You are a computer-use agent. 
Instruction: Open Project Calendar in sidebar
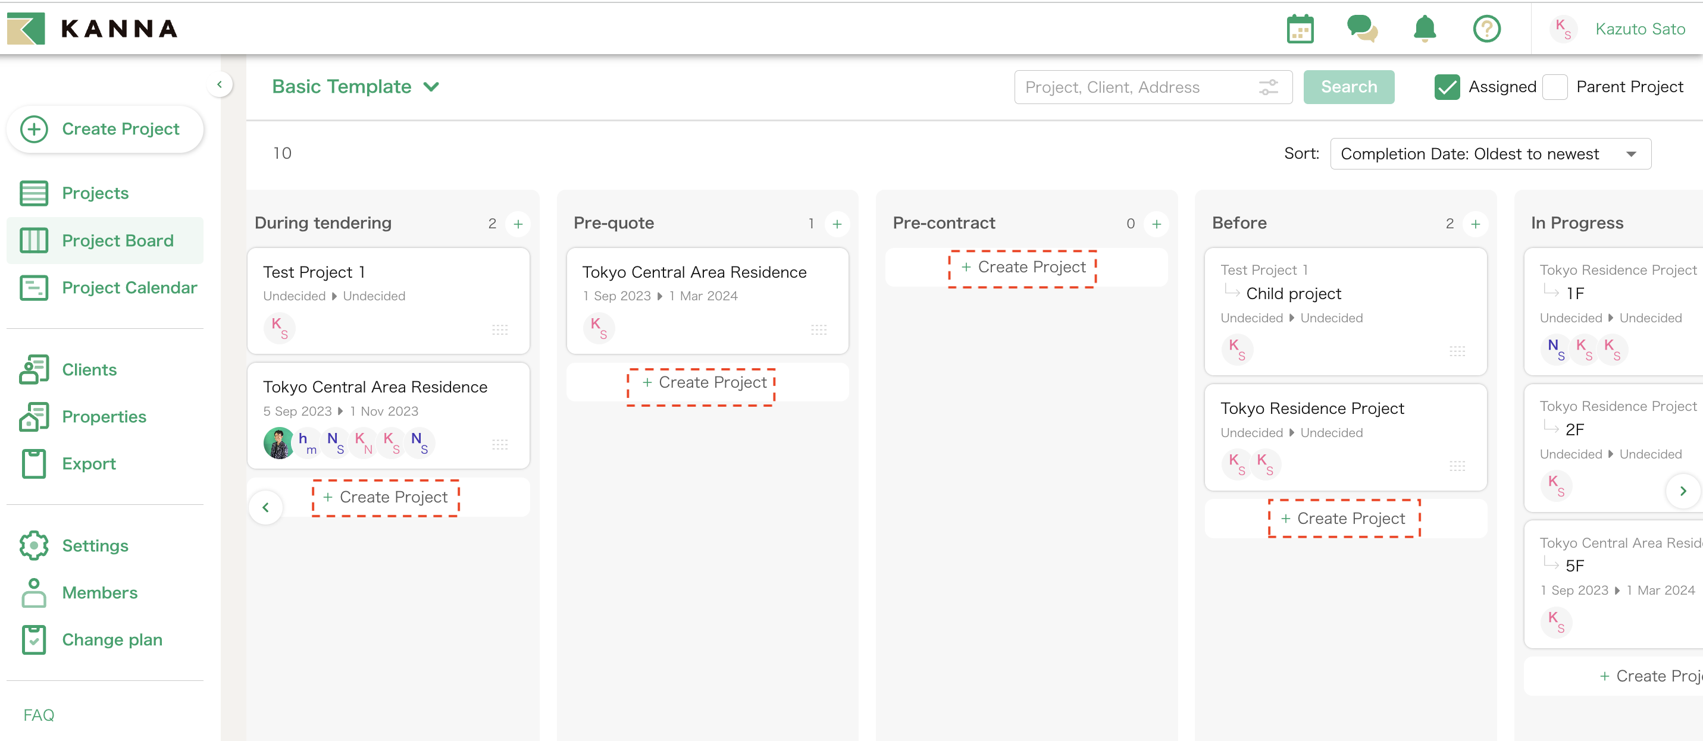tap(129, 288)
